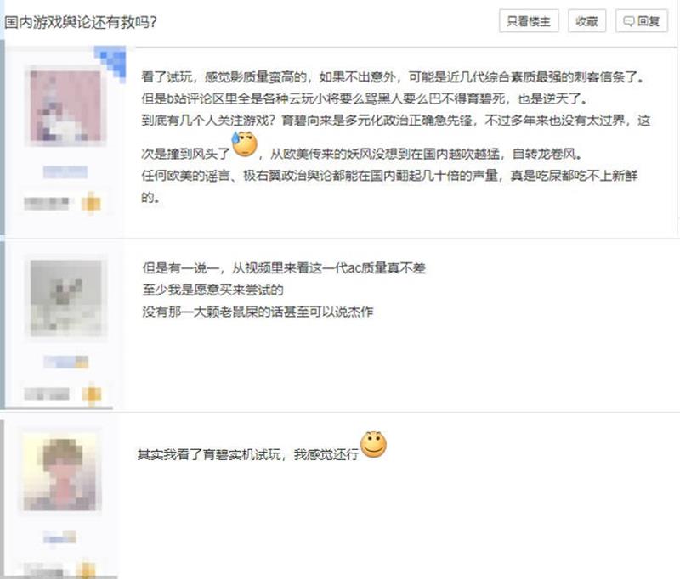The width and height of the screenshot is (680, 579).
Task: Click first poster's blurred username
Action: 65,172
